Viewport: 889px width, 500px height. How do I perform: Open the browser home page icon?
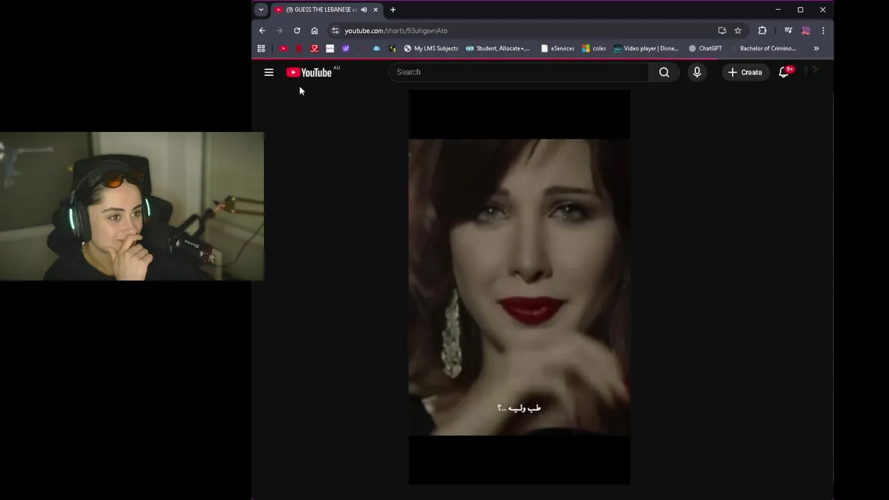315,31
